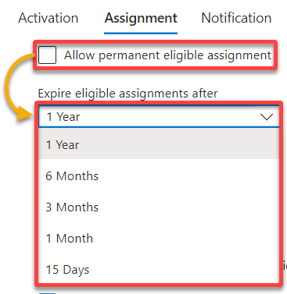Toggle the partially visible blue checkbox below list
287x294 pixels.
tap(47, 293)
